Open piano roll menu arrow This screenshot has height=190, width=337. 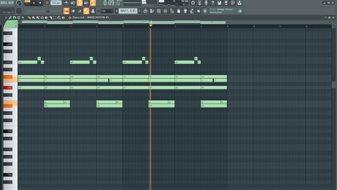pyautogui.click(x=6, y=18)
